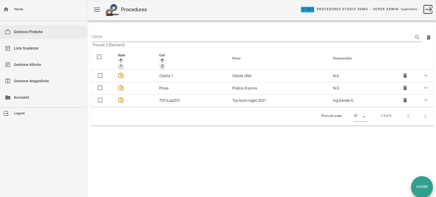
Task: Click the 'Cliente 1' code cell
Action: pos(166,76)
